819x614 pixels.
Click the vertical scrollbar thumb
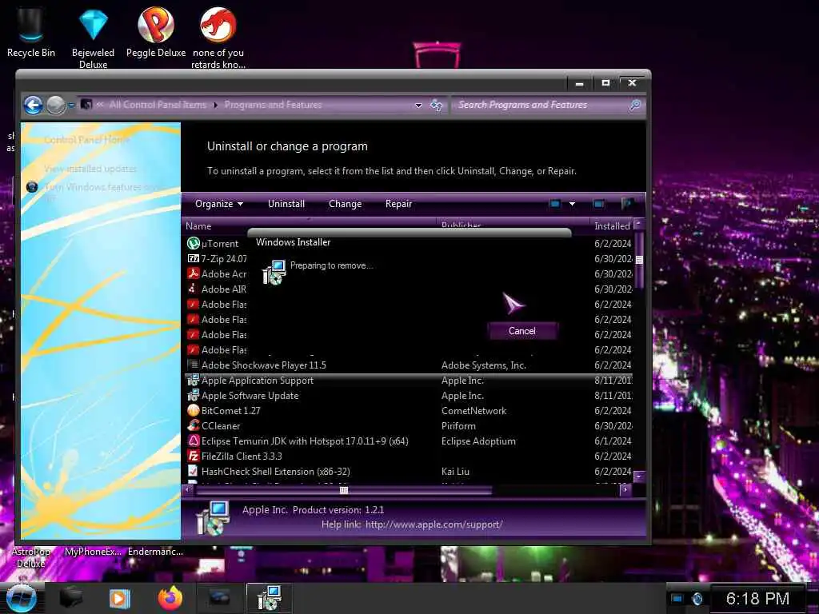639,260
